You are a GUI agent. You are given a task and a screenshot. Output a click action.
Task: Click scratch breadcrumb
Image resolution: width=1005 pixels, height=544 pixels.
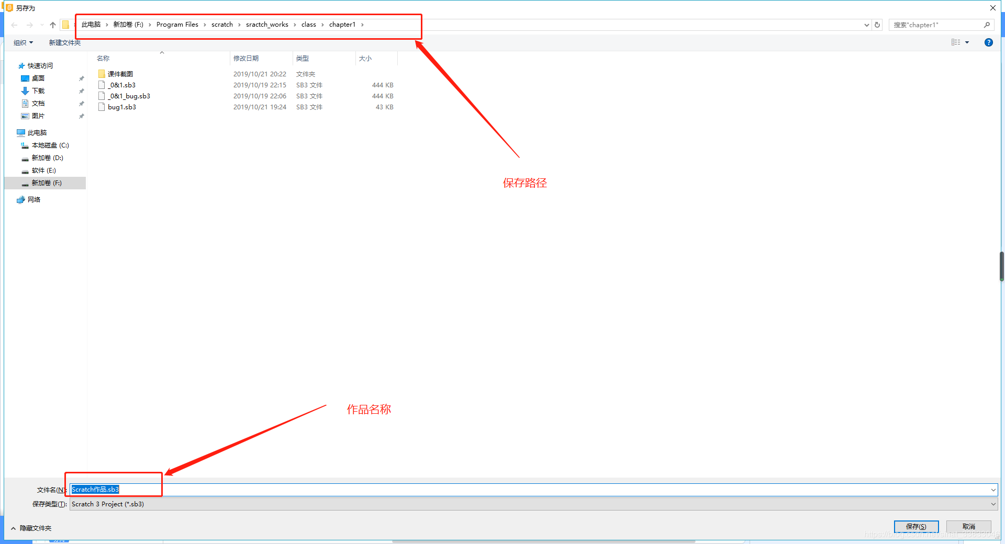coord(222,25)
